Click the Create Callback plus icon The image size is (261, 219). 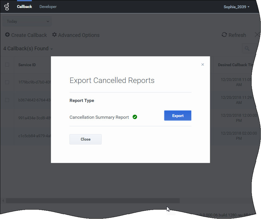point(7,35)
